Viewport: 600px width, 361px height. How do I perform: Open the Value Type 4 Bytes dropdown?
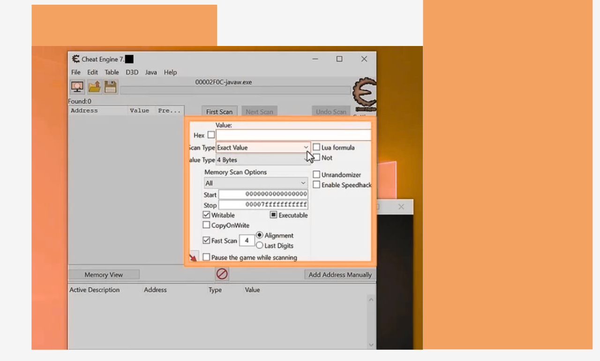click(262, 160)
